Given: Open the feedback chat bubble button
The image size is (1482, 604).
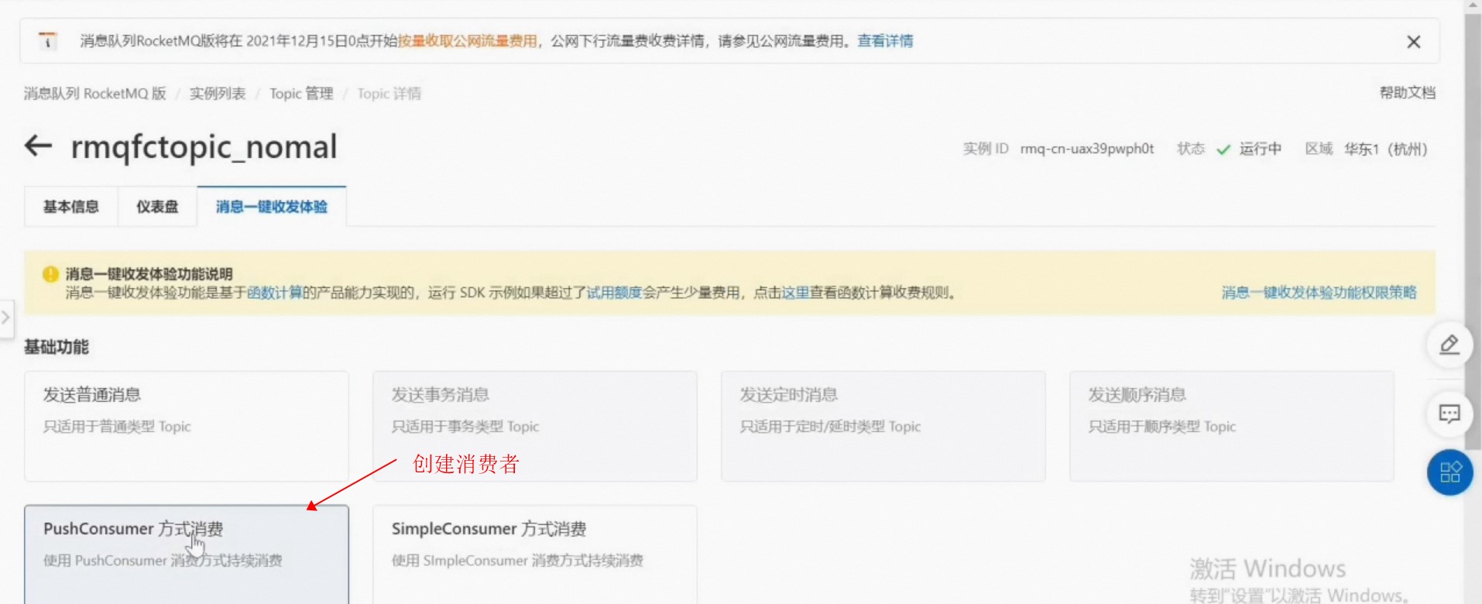Looking at the screenshot, I should (x=1449, y=414).
